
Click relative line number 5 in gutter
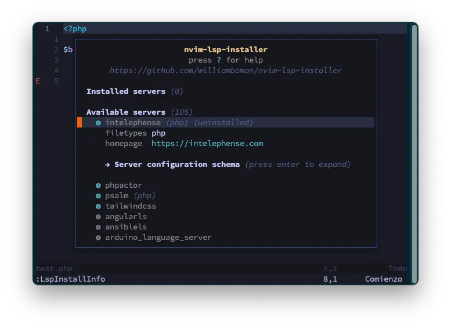pos(56,81)
